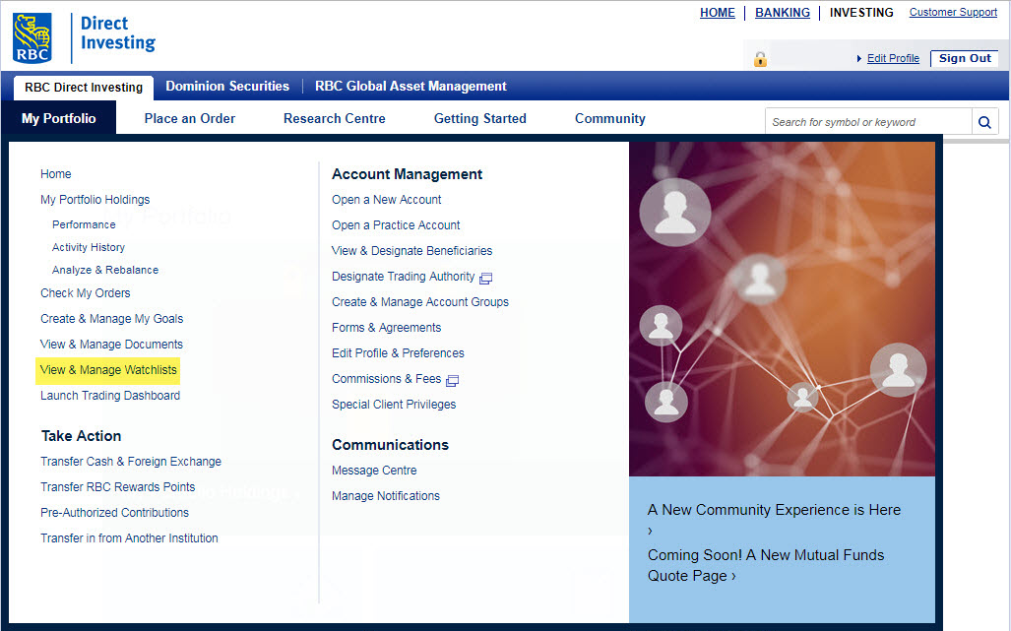Go to Customer Support page

(953, 13)
